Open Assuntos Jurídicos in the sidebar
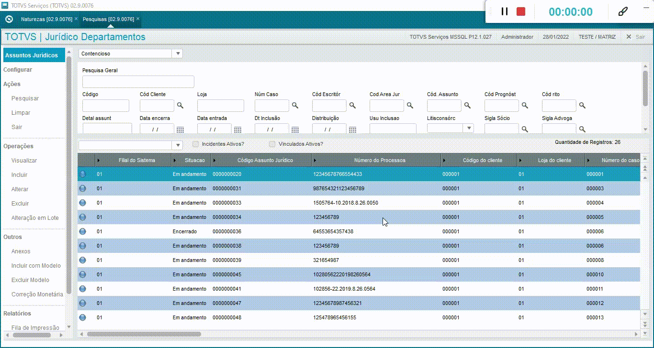 click(x=32, y=55)
